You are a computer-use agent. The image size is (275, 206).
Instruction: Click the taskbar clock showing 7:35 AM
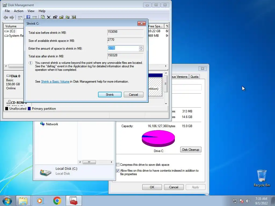click(261, 201)
